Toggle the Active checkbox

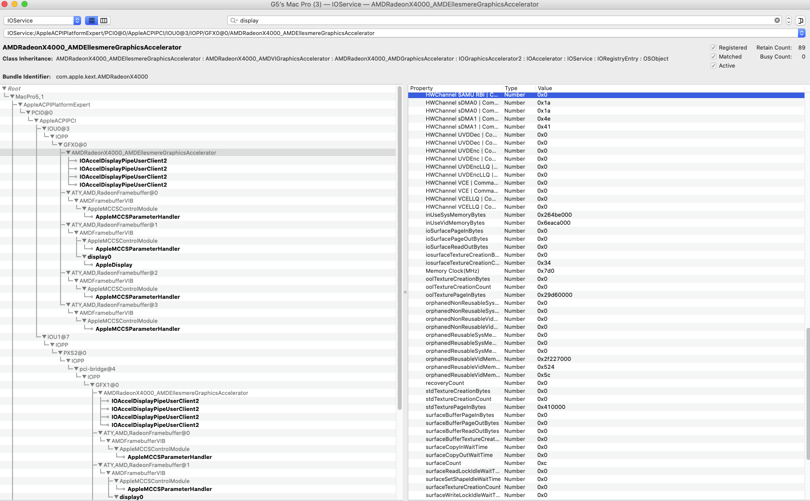coord(713,66)
